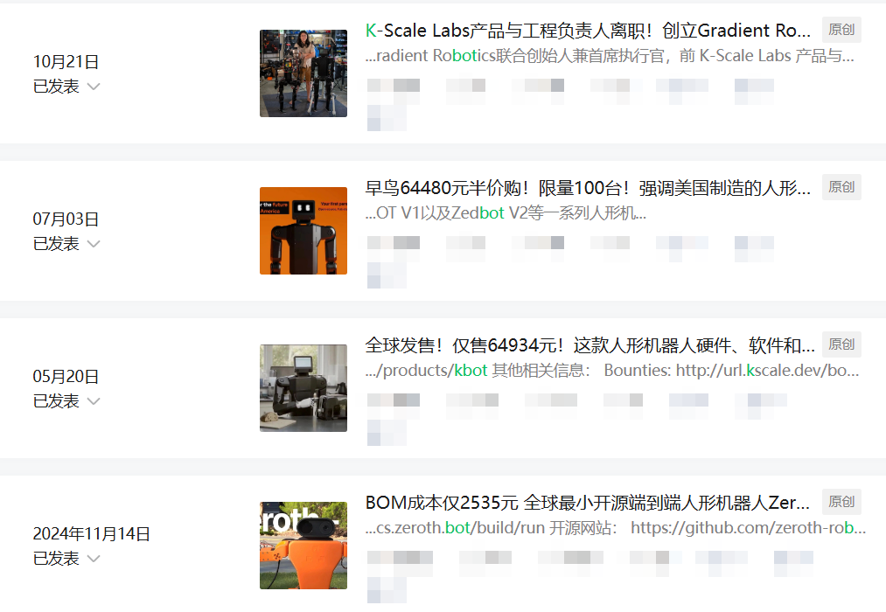Click the 原创 tag on K-Scale Labs article
The width and height of the screenshot is (886, 612).
point(841,30)
